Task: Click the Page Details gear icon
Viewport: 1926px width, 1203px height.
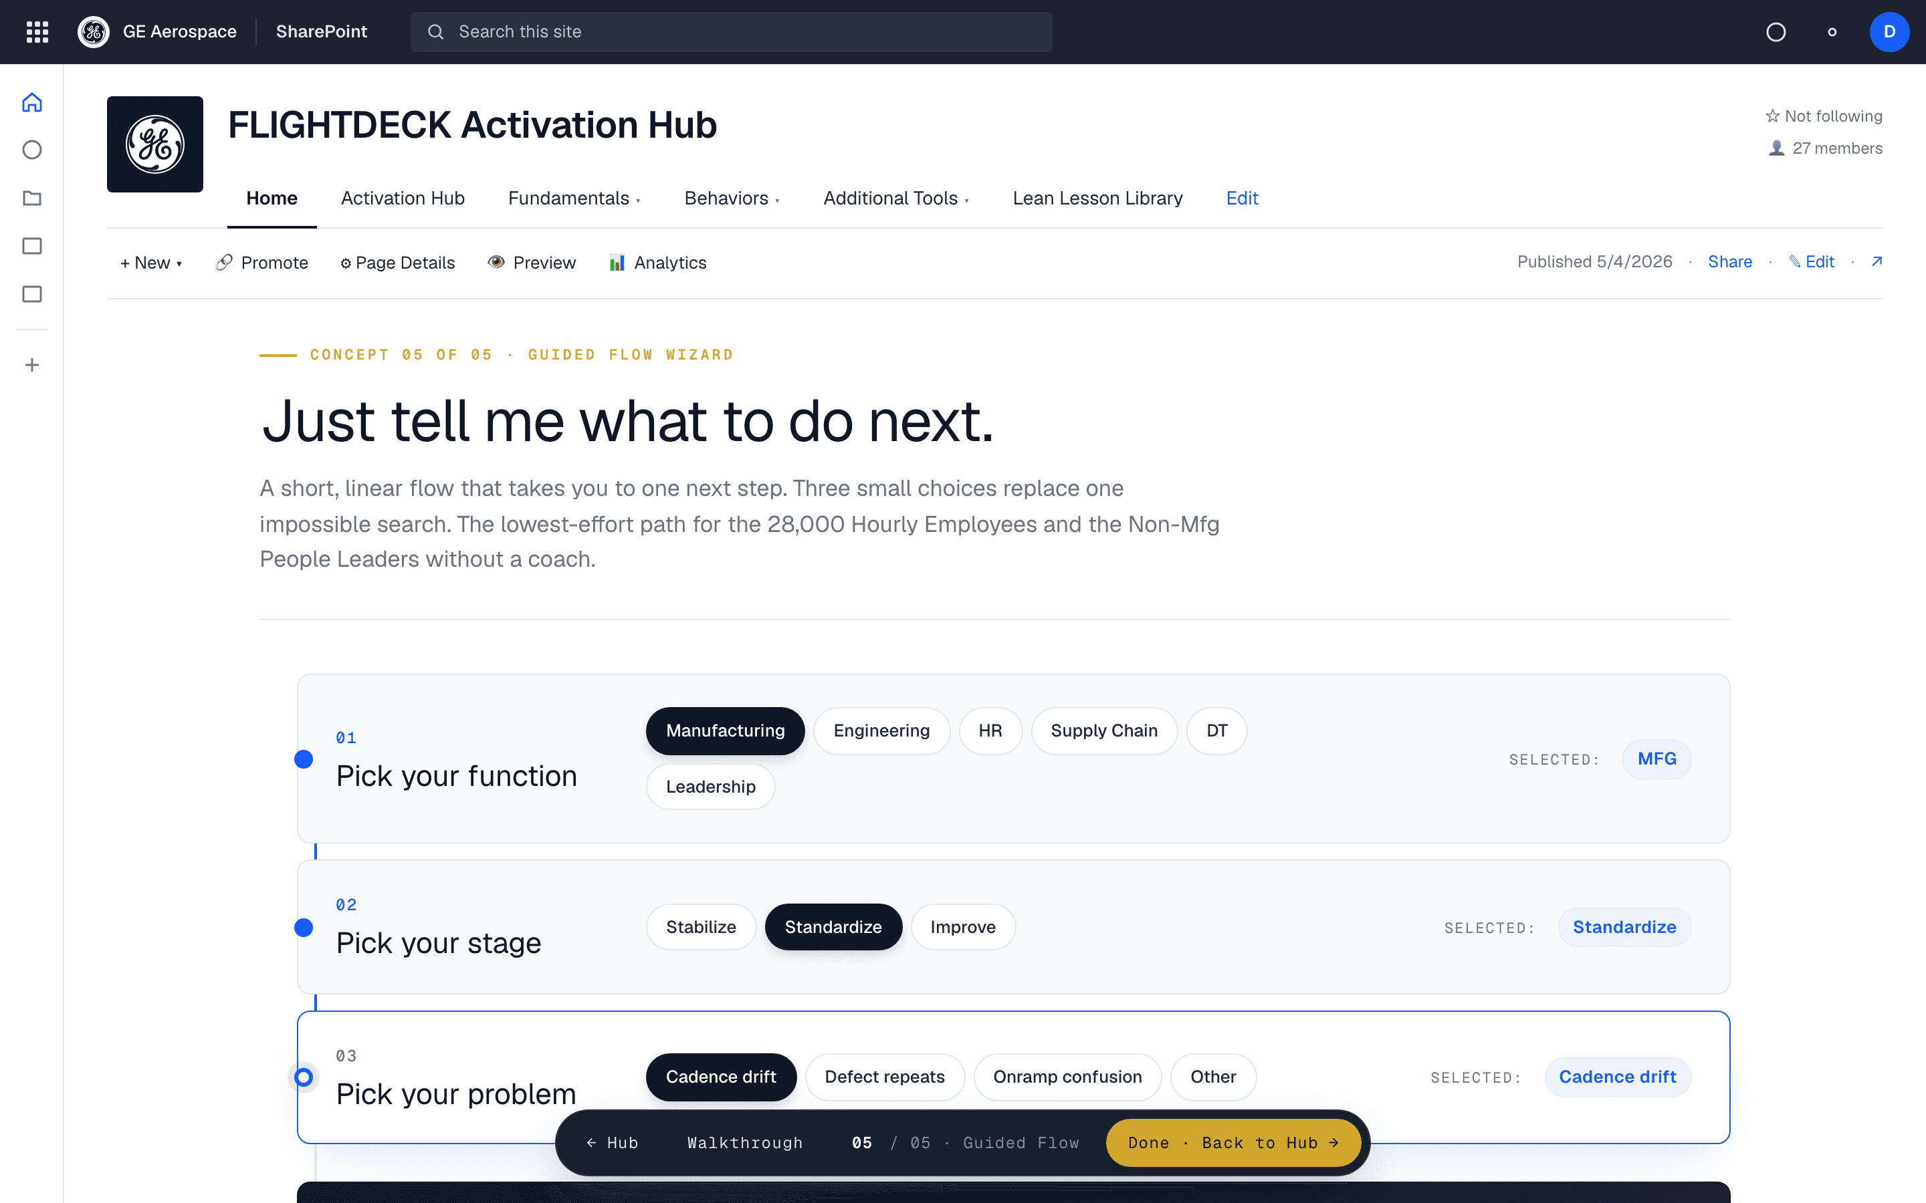Action: [x=345, y=263]
